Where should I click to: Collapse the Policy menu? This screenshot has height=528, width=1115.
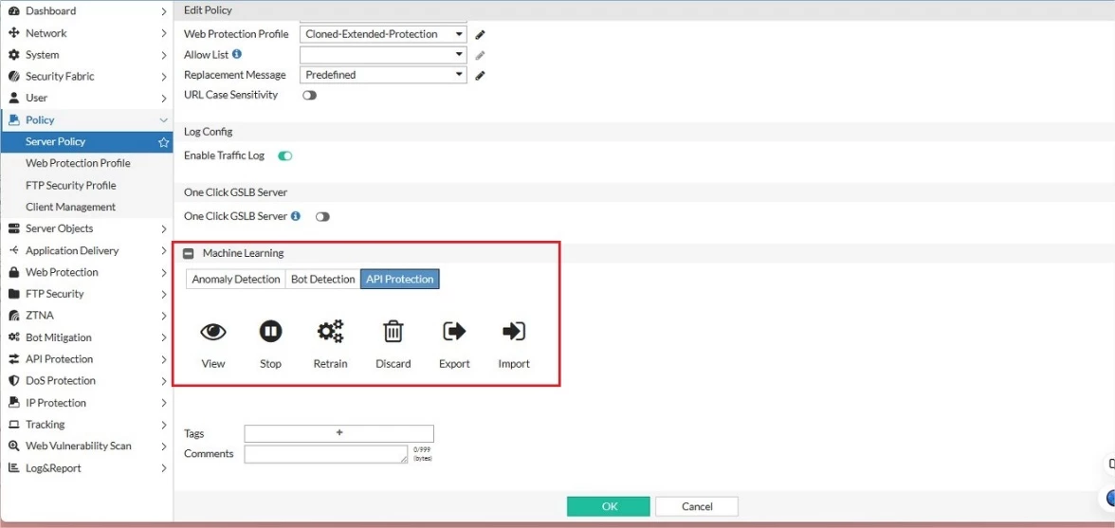click(163, 120)
